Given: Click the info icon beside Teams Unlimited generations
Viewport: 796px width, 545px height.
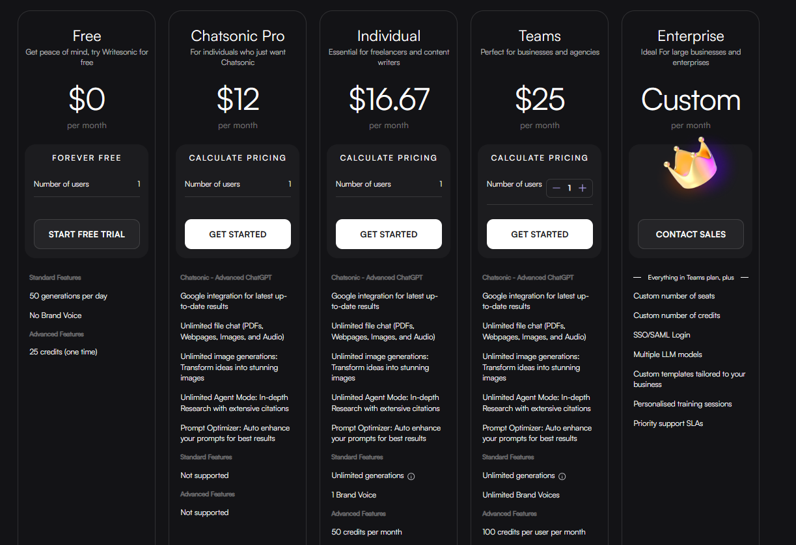Looking at the screenshot, I should [x=562, y=476].
